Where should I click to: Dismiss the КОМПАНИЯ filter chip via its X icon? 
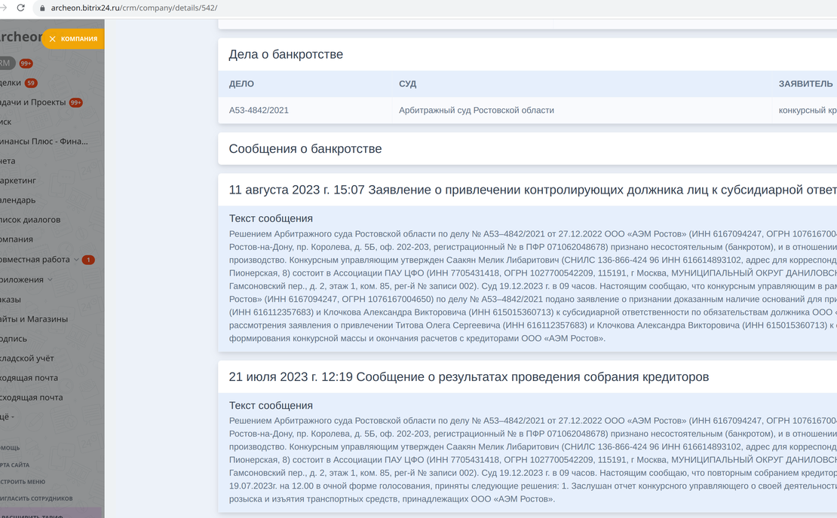coord(51,38)
